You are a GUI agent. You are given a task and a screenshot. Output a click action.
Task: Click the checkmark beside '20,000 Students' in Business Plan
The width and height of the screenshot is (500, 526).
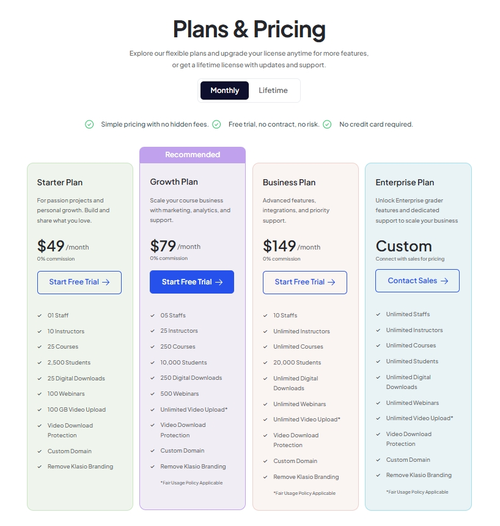click(x=265, y=362)
